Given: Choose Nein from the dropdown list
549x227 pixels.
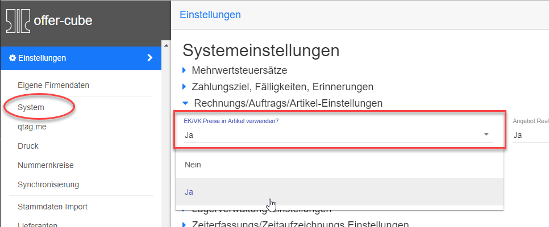Looking at the screenshot, I should click(193, 164).
